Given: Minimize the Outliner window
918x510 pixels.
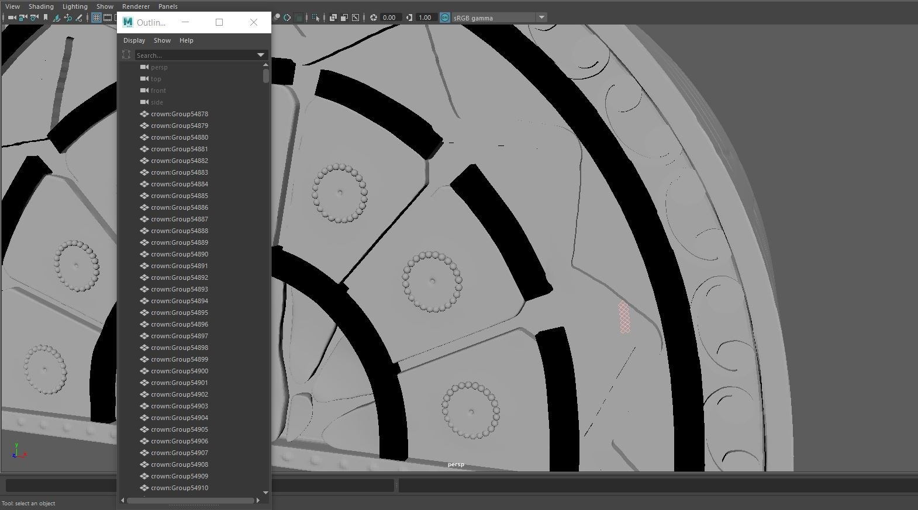Looking at the screenshot, I should pyautogui.click(x=185, y=22).
